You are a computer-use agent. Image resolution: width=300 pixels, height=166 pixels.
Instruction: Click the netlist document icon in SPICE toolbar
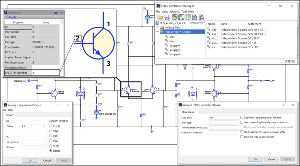[194, 17]
